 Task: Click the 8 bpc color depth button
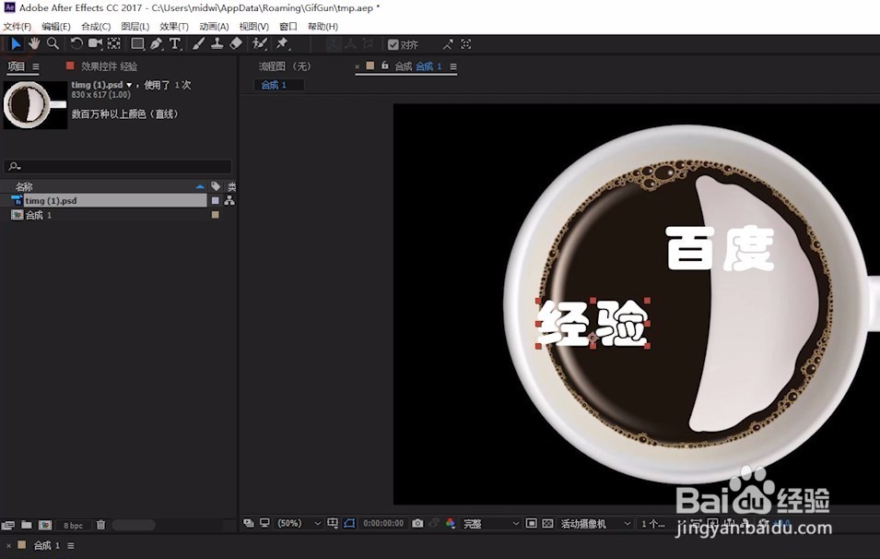tap(73, 525)
